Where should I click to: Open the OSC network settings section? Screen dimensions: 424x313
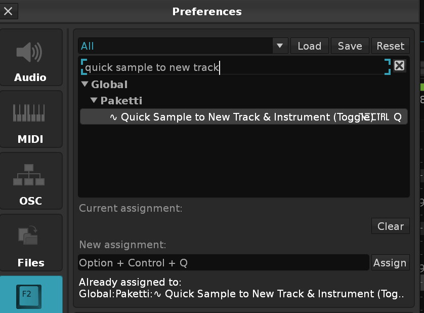[31, 182]
